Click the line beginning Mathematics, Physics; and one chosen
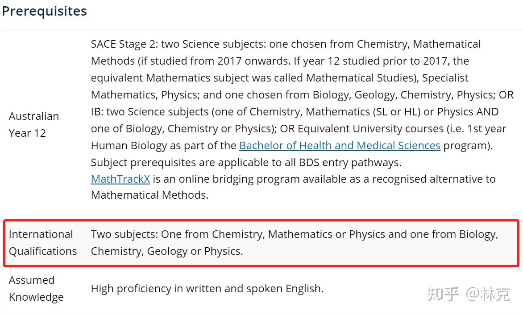Screen dimensions: 523x315 [x=302, y=94]
